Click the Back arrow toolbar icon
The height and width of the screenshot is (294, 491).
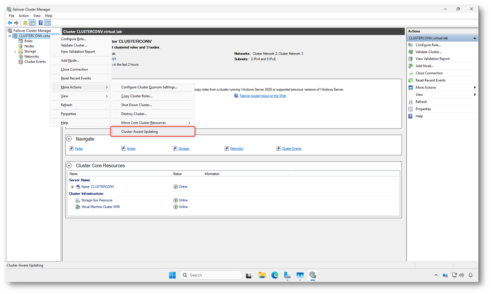pos(10,23)
